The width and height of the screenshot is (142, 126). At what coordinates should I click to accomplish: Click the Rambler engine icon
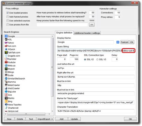[6, 59]
